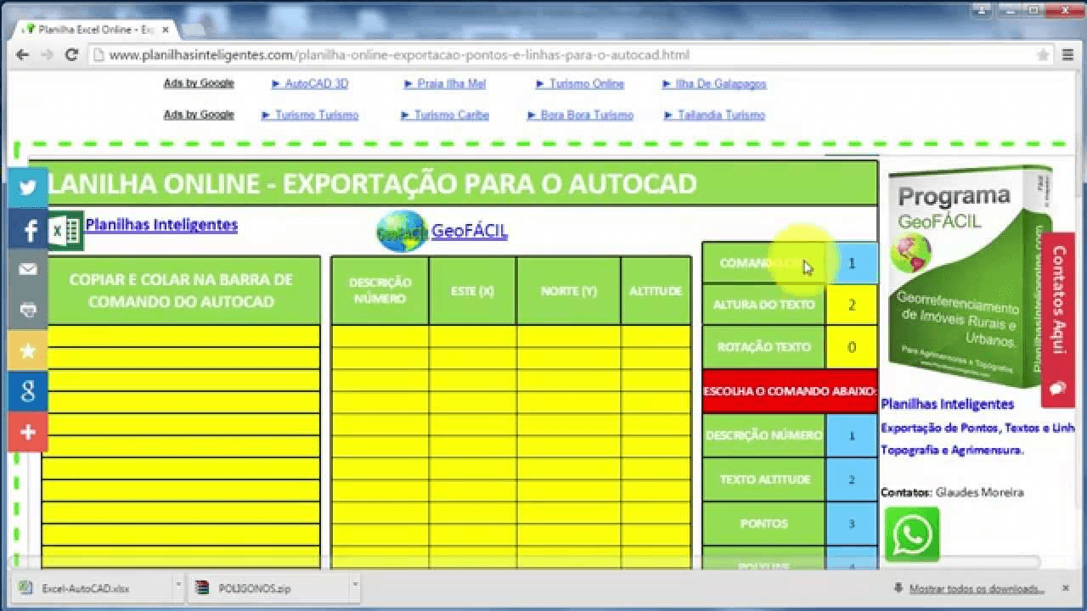Select the ALTURA DO TEXTO value cell

tap(852, 305)
